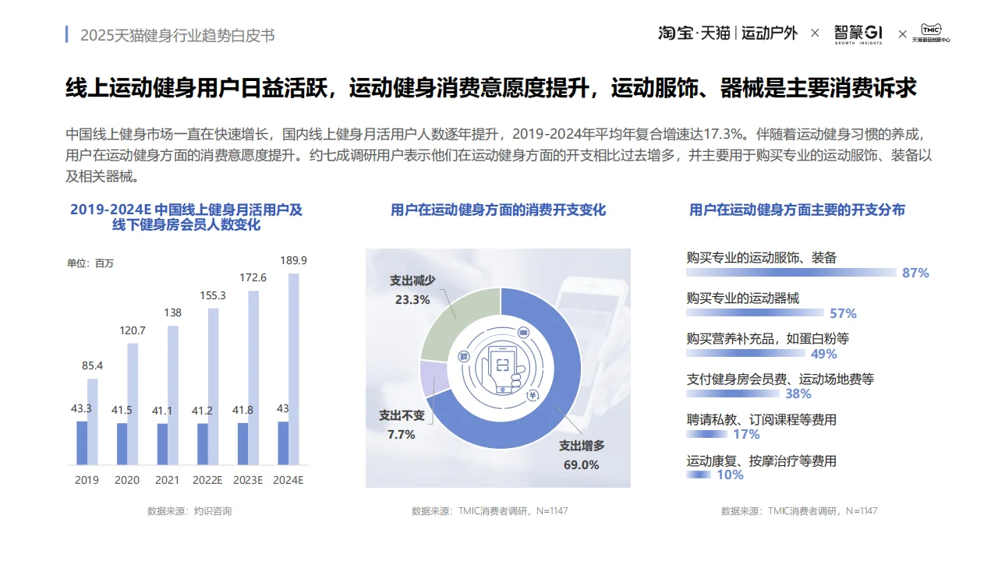Click the 运动康复、按摩治疗等费用 label
998x561 pixels.
pyautogui.click(x=762, y=460)
